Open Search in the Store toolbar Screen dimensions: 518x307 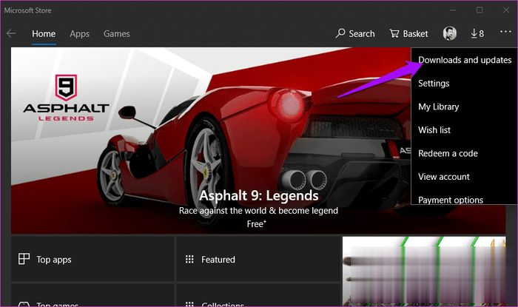[x=355, y=34]
